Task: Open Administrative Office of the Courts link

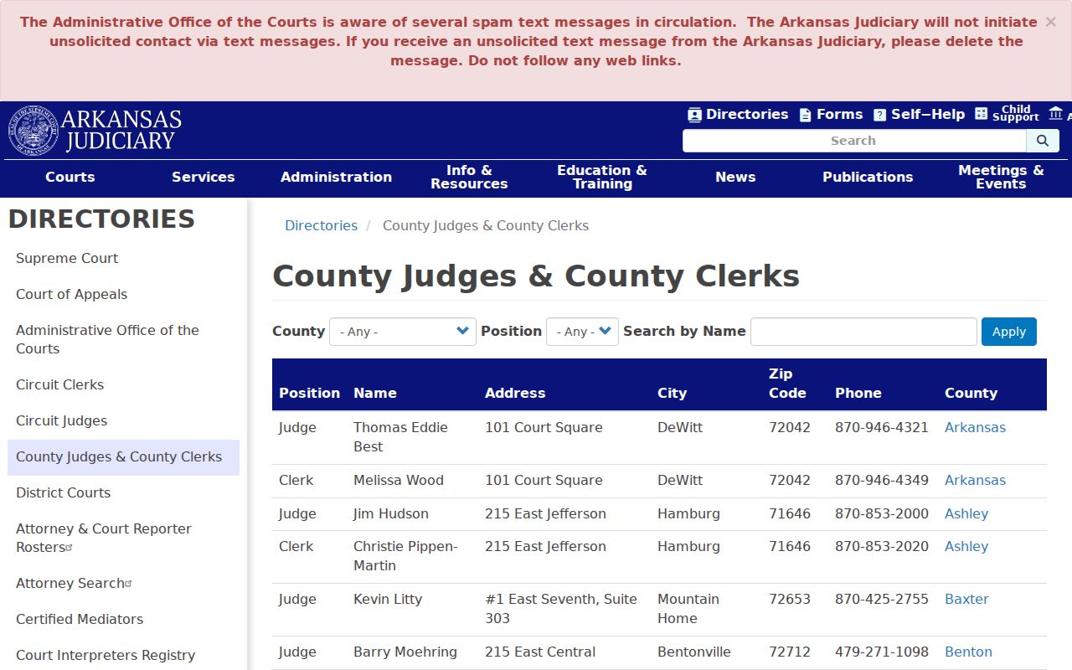Action: 107,339
